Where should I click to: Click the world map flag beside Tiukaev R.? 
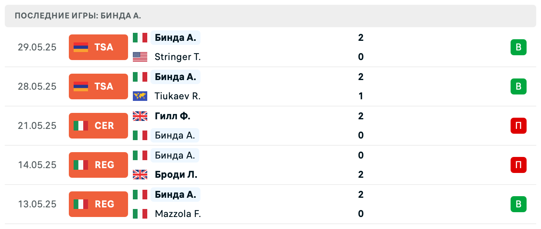click(x=140, y=96)
